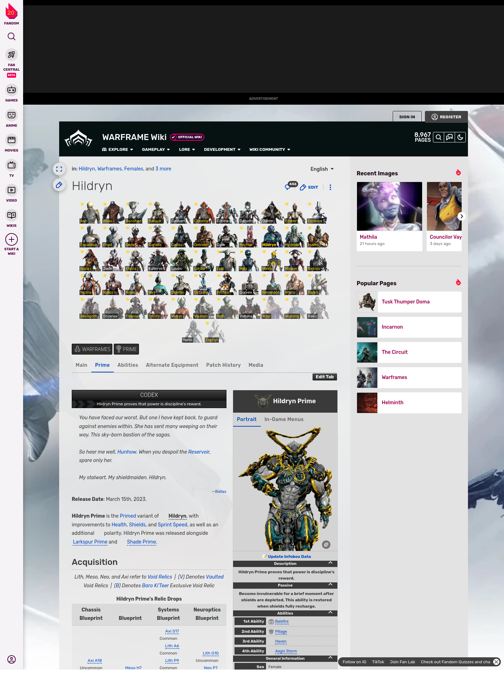This screenshot has height=700, width=504.
Task: Select the Rhino warframe icon
Action: (x=295, y=284)
